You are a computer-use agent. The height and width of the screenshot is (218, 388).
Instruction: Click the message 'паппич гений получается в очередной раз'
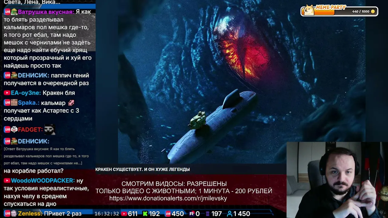click(x=46, y=79)
